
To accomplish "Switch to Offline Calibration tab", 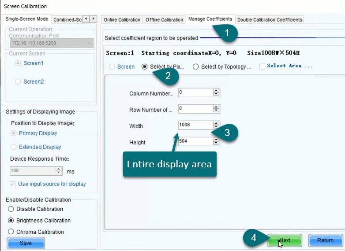I will point(164,20).
